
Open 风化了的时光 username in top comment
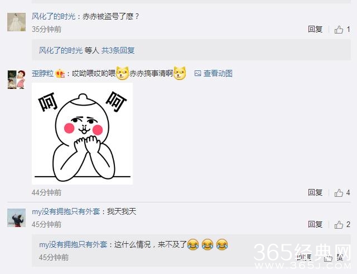54,16
